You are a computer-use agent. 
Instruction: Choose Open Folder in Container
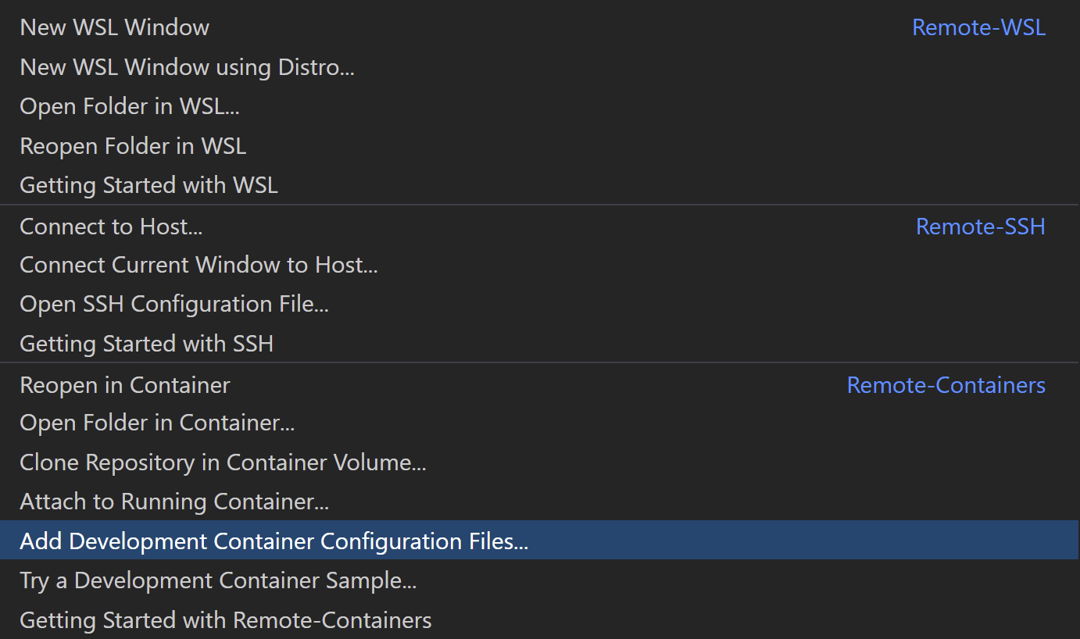(157, 423)
